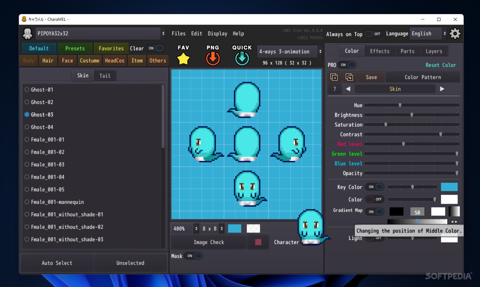Click the blue Key Color swatch
The height and width of the screenshot is (287, 480).
click(x=449, y=187)
